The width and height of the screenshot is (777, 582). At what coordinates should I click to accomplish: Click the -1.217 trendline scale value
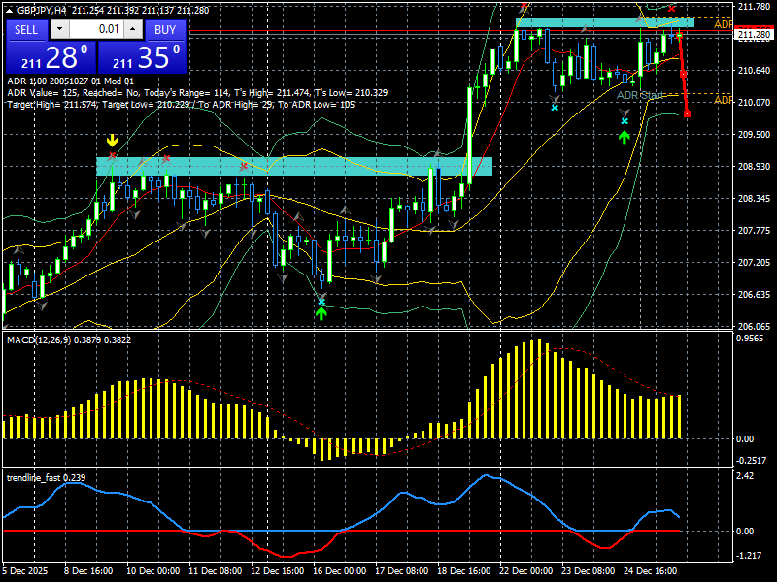click(749, 555)
